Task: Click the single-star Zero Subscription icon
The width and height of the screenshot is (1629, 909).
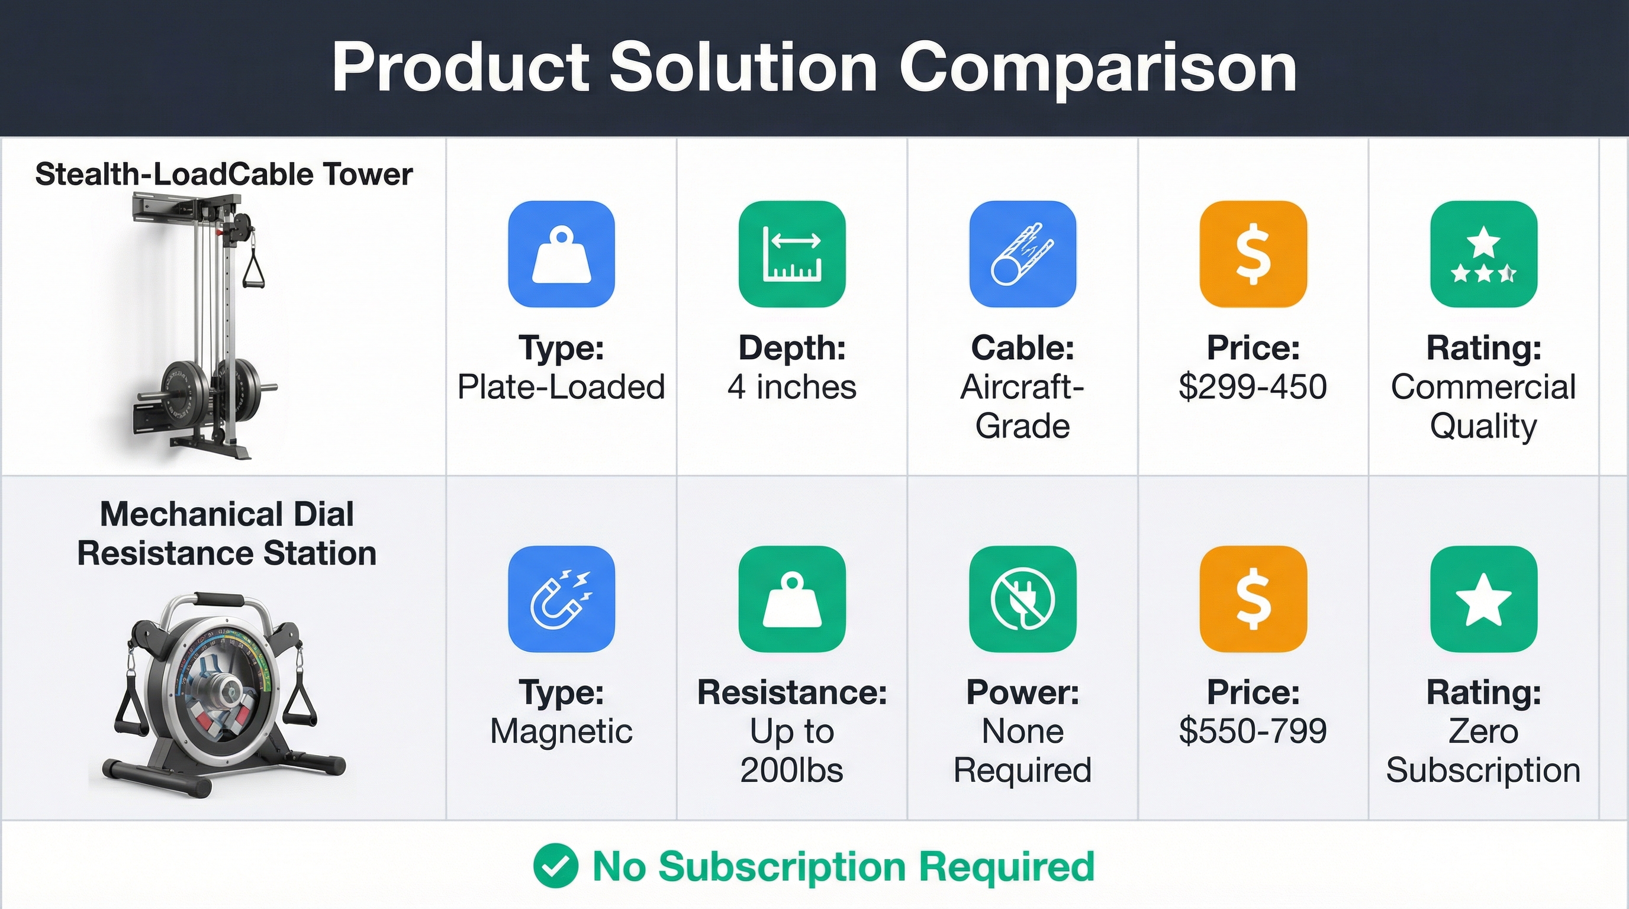Action: click(1483, 599)
